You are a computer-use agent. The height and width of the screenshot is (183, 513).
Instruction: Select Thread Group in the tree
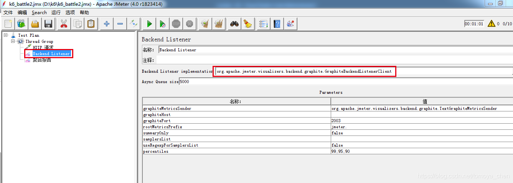pos(39,41)
